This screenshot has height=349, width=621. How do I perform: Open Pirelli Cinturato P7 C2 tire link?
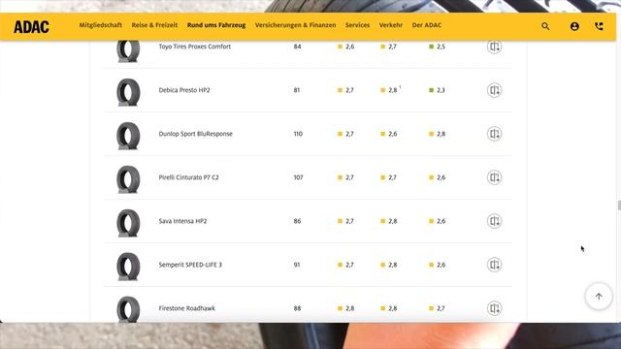click(x=188, y=177)
